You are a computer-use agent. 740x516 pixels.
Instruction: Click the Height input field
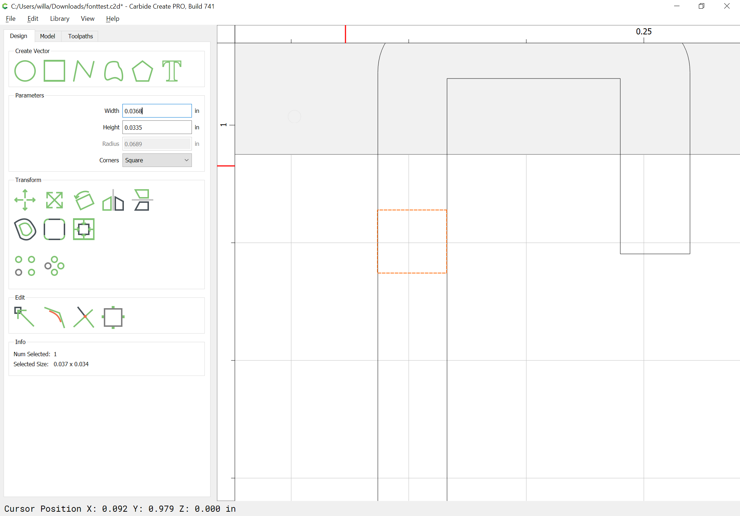click(157, 127)
